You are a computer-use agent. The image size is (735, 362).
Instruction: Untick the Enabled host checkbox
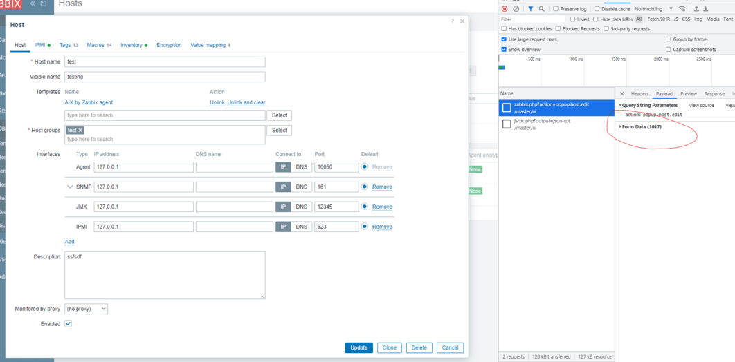pos(68,323)
